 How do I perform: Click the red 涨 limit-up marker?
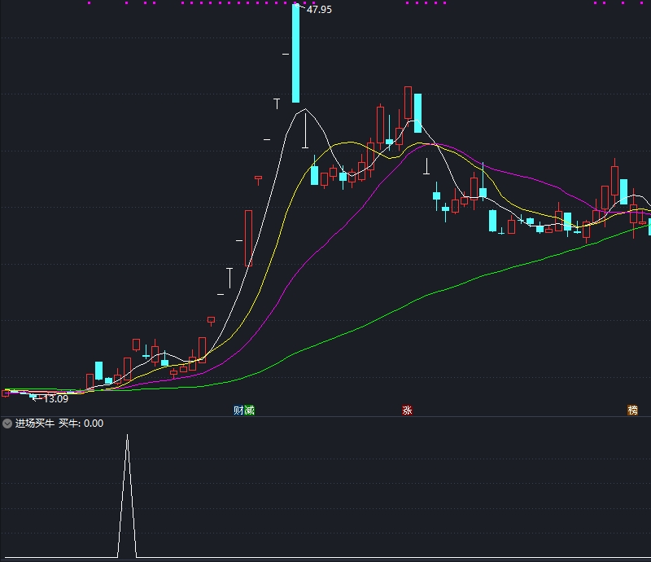pyautogui.click(x=407, y=411)
